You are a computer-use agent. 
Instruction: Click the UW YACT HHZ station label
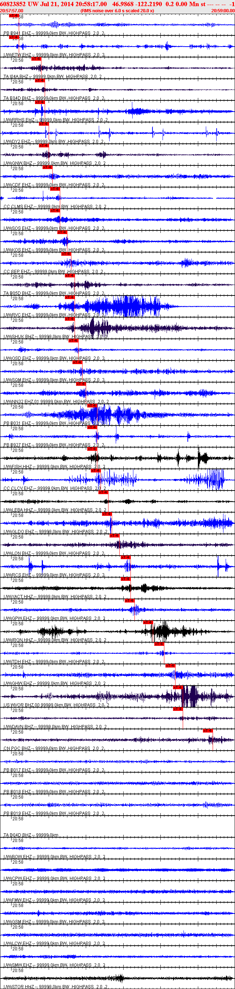[x=18, y=597]
